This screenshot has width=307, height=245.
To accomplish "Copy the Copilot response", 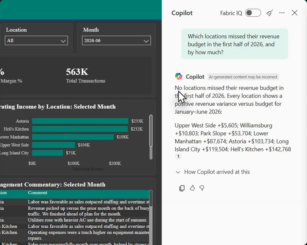I will pos(182,188).
